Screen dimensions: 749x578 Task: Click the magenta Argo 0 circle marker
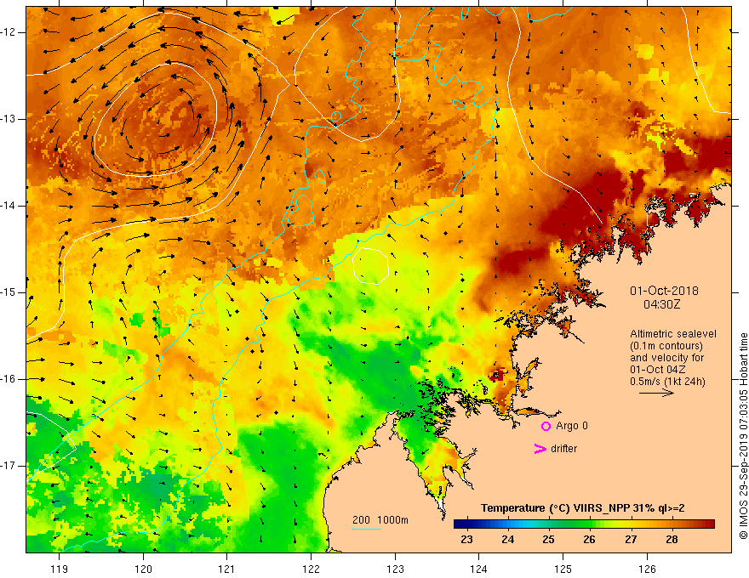[x=546, y=426]
